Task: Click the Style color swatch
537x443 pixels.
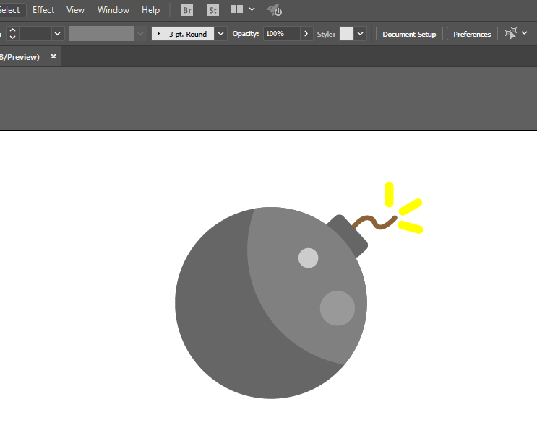Action: click(346, 34)
